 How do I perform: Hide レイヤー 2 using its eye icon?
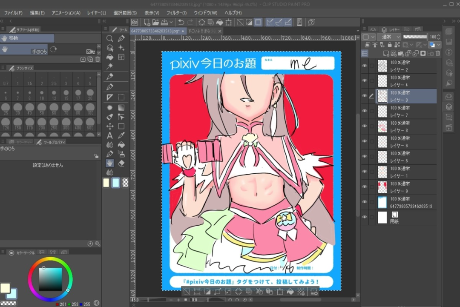coord(364,66)
